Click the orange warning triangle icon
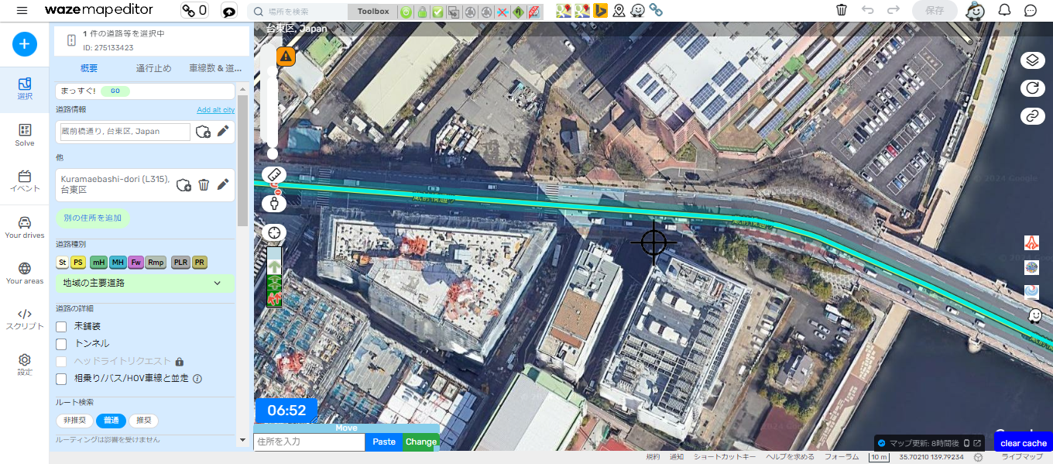Screen dimensions: 1053x464 (286, 56)
